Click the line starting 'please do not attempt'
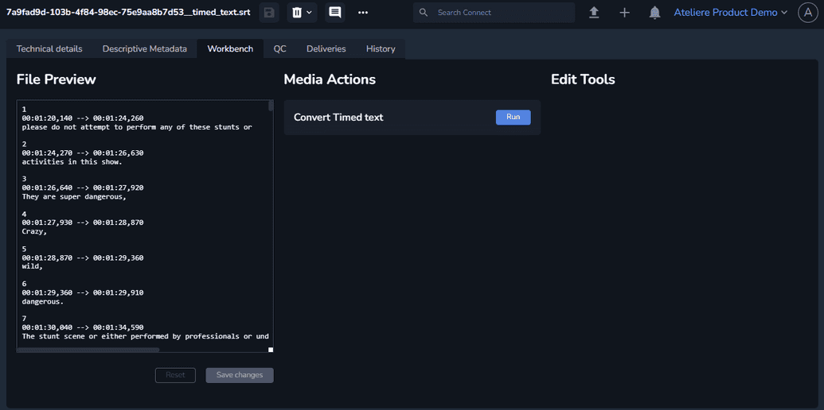This screenshot has width=824, height=410. (137, 127)
